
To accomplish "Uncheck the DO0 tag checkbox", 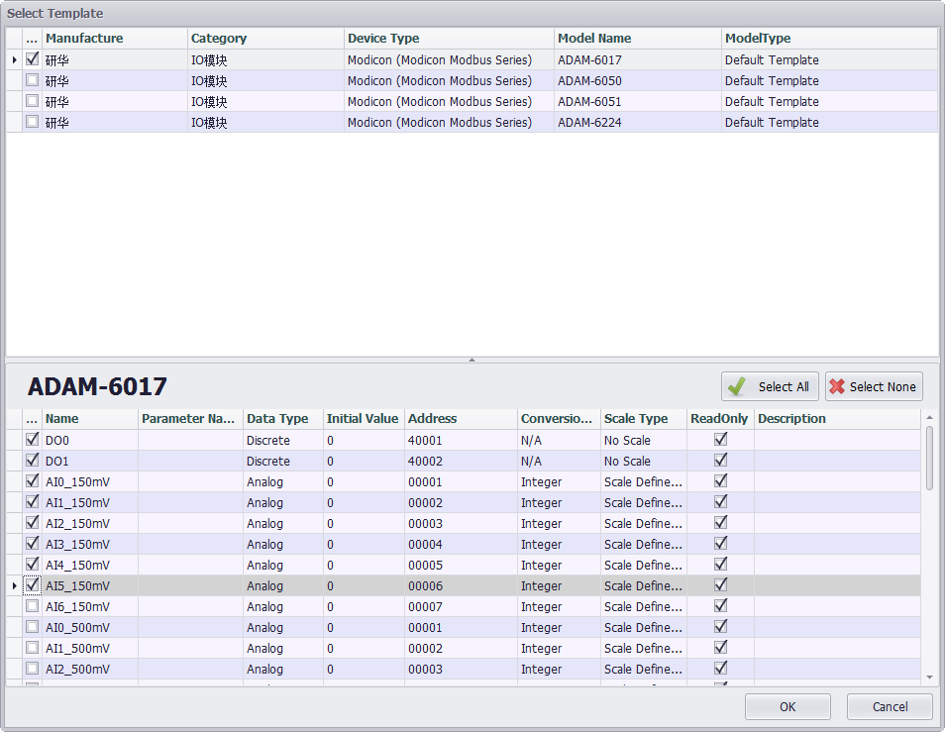I will pyautogui.click(x=32, y=440).
